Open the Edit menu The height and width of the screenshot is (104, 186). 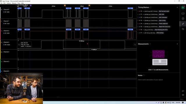click(4, 3)
